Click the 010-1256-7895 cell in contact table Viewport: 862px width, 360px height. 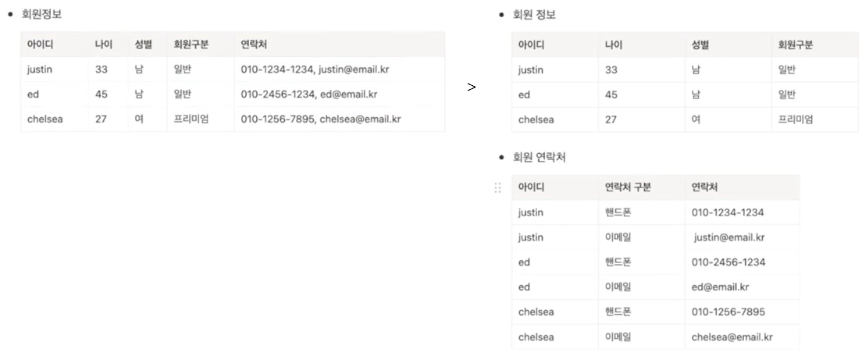[743, 312]
